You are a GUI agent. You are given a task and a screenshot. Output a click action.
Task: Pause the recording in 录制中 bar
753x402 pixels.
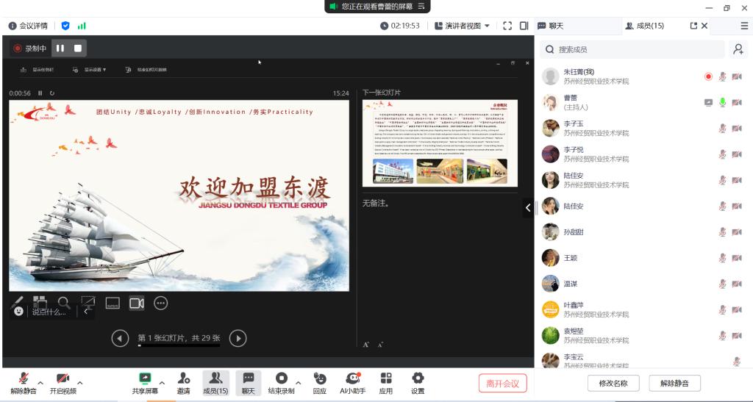click(x=60, y=48)
